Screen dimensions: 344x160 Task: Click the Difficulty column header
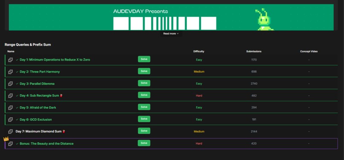tap(199, 52)
